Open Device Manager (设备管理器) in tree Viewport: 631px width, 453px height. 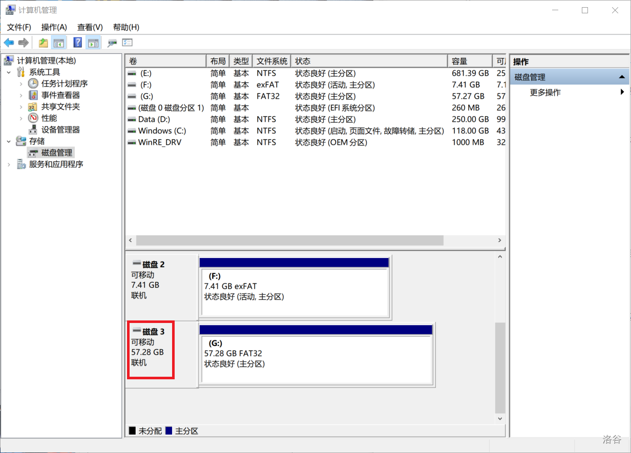[60, 130]
